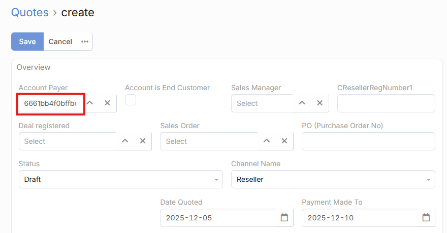Click the Cancel button

click(x=60, y=42)
